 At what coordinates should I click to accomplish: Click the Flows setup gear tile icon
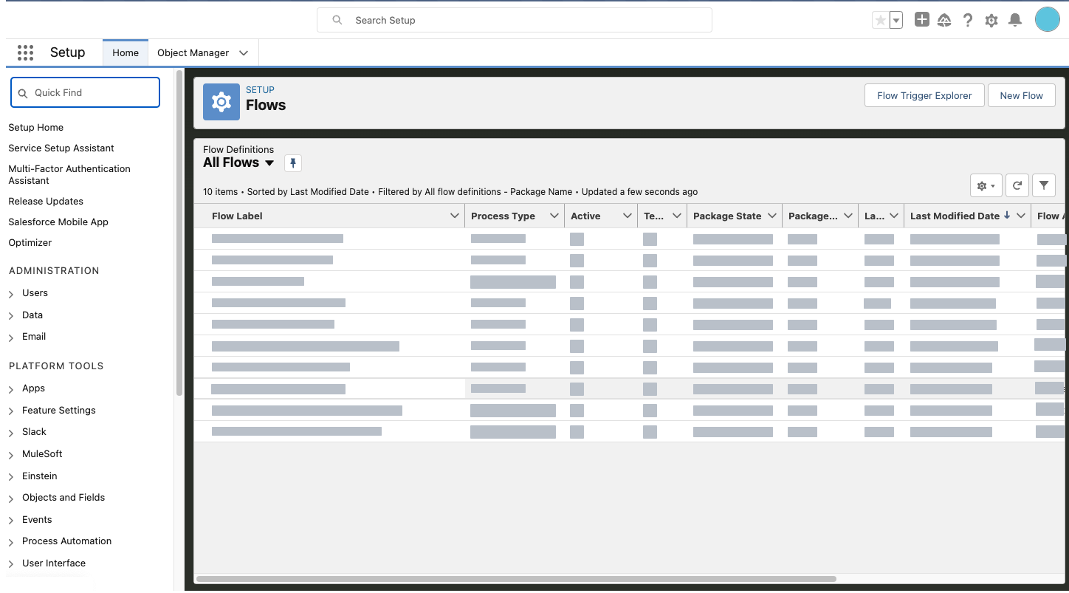click(x=221, y=102)
